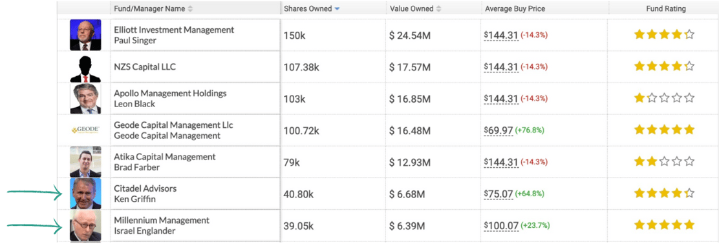This screenshot has height=244, width=719.
Task: Click the Apollo Management one-star rating
Action: click(x=664, y=98)
